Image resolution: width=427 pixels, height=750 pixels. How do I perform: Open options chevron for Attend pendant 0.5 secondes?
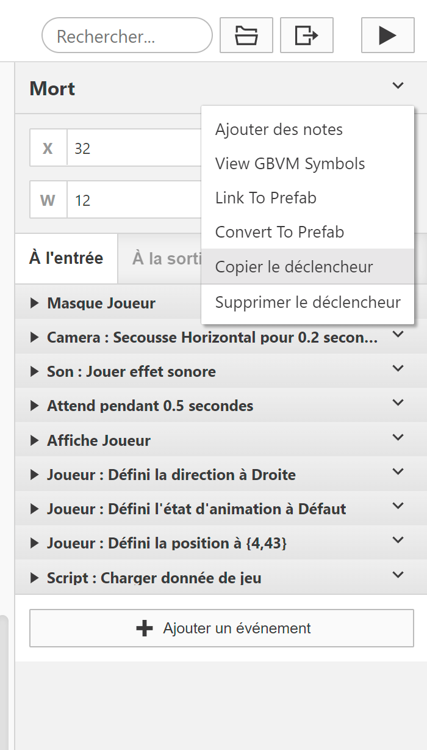point(398,402)
